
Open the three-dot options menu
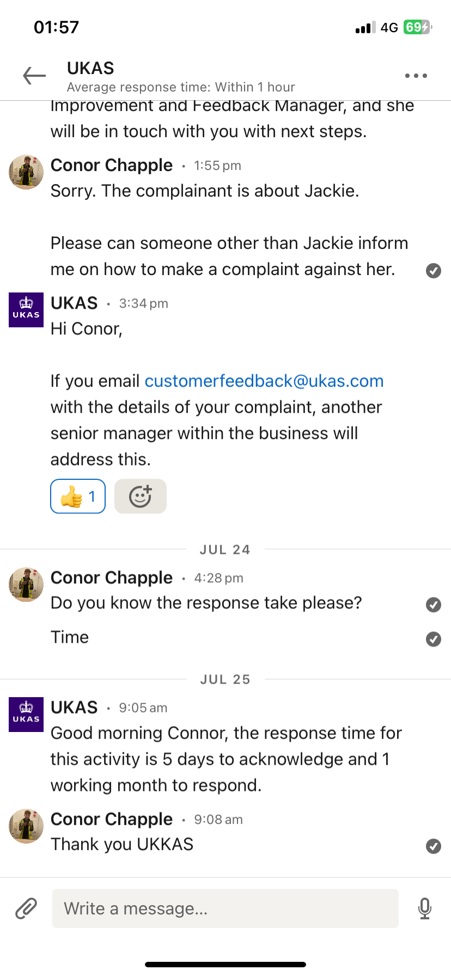tap(416, 76)
